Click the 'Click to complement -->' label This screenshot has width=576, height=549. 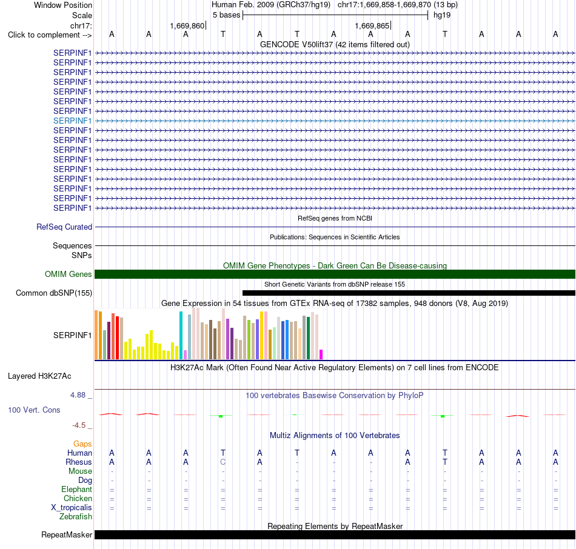click(50, 35)
